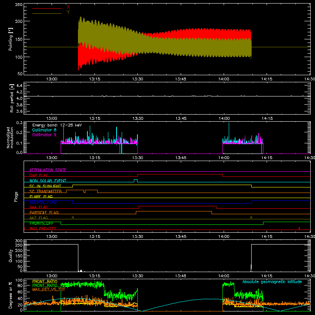Click the olive 'A4Z_FLAG' label
Viewport: 315px width, 315px height.
[x=39, y=218]
